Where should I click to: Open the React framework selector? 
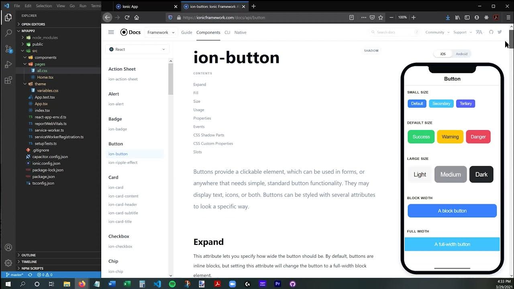click(x=137, y=49)
